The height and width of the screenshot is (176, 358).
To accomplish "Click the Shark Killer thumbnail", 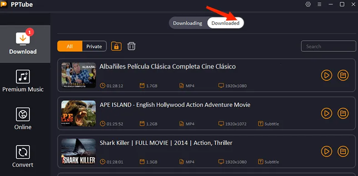I will (79, 152).
